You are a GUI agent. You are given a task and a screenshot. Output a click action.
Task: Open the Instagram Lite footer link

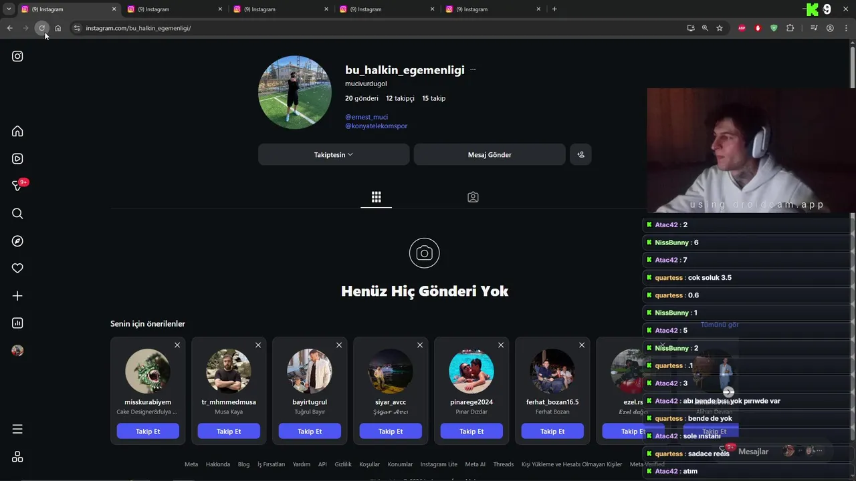(x=439, y=464)
